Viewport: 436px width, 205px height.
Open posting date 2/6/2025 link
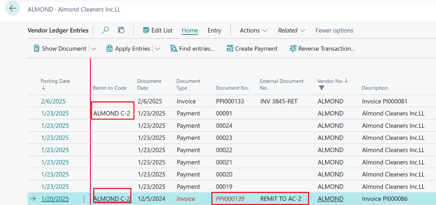53,101
